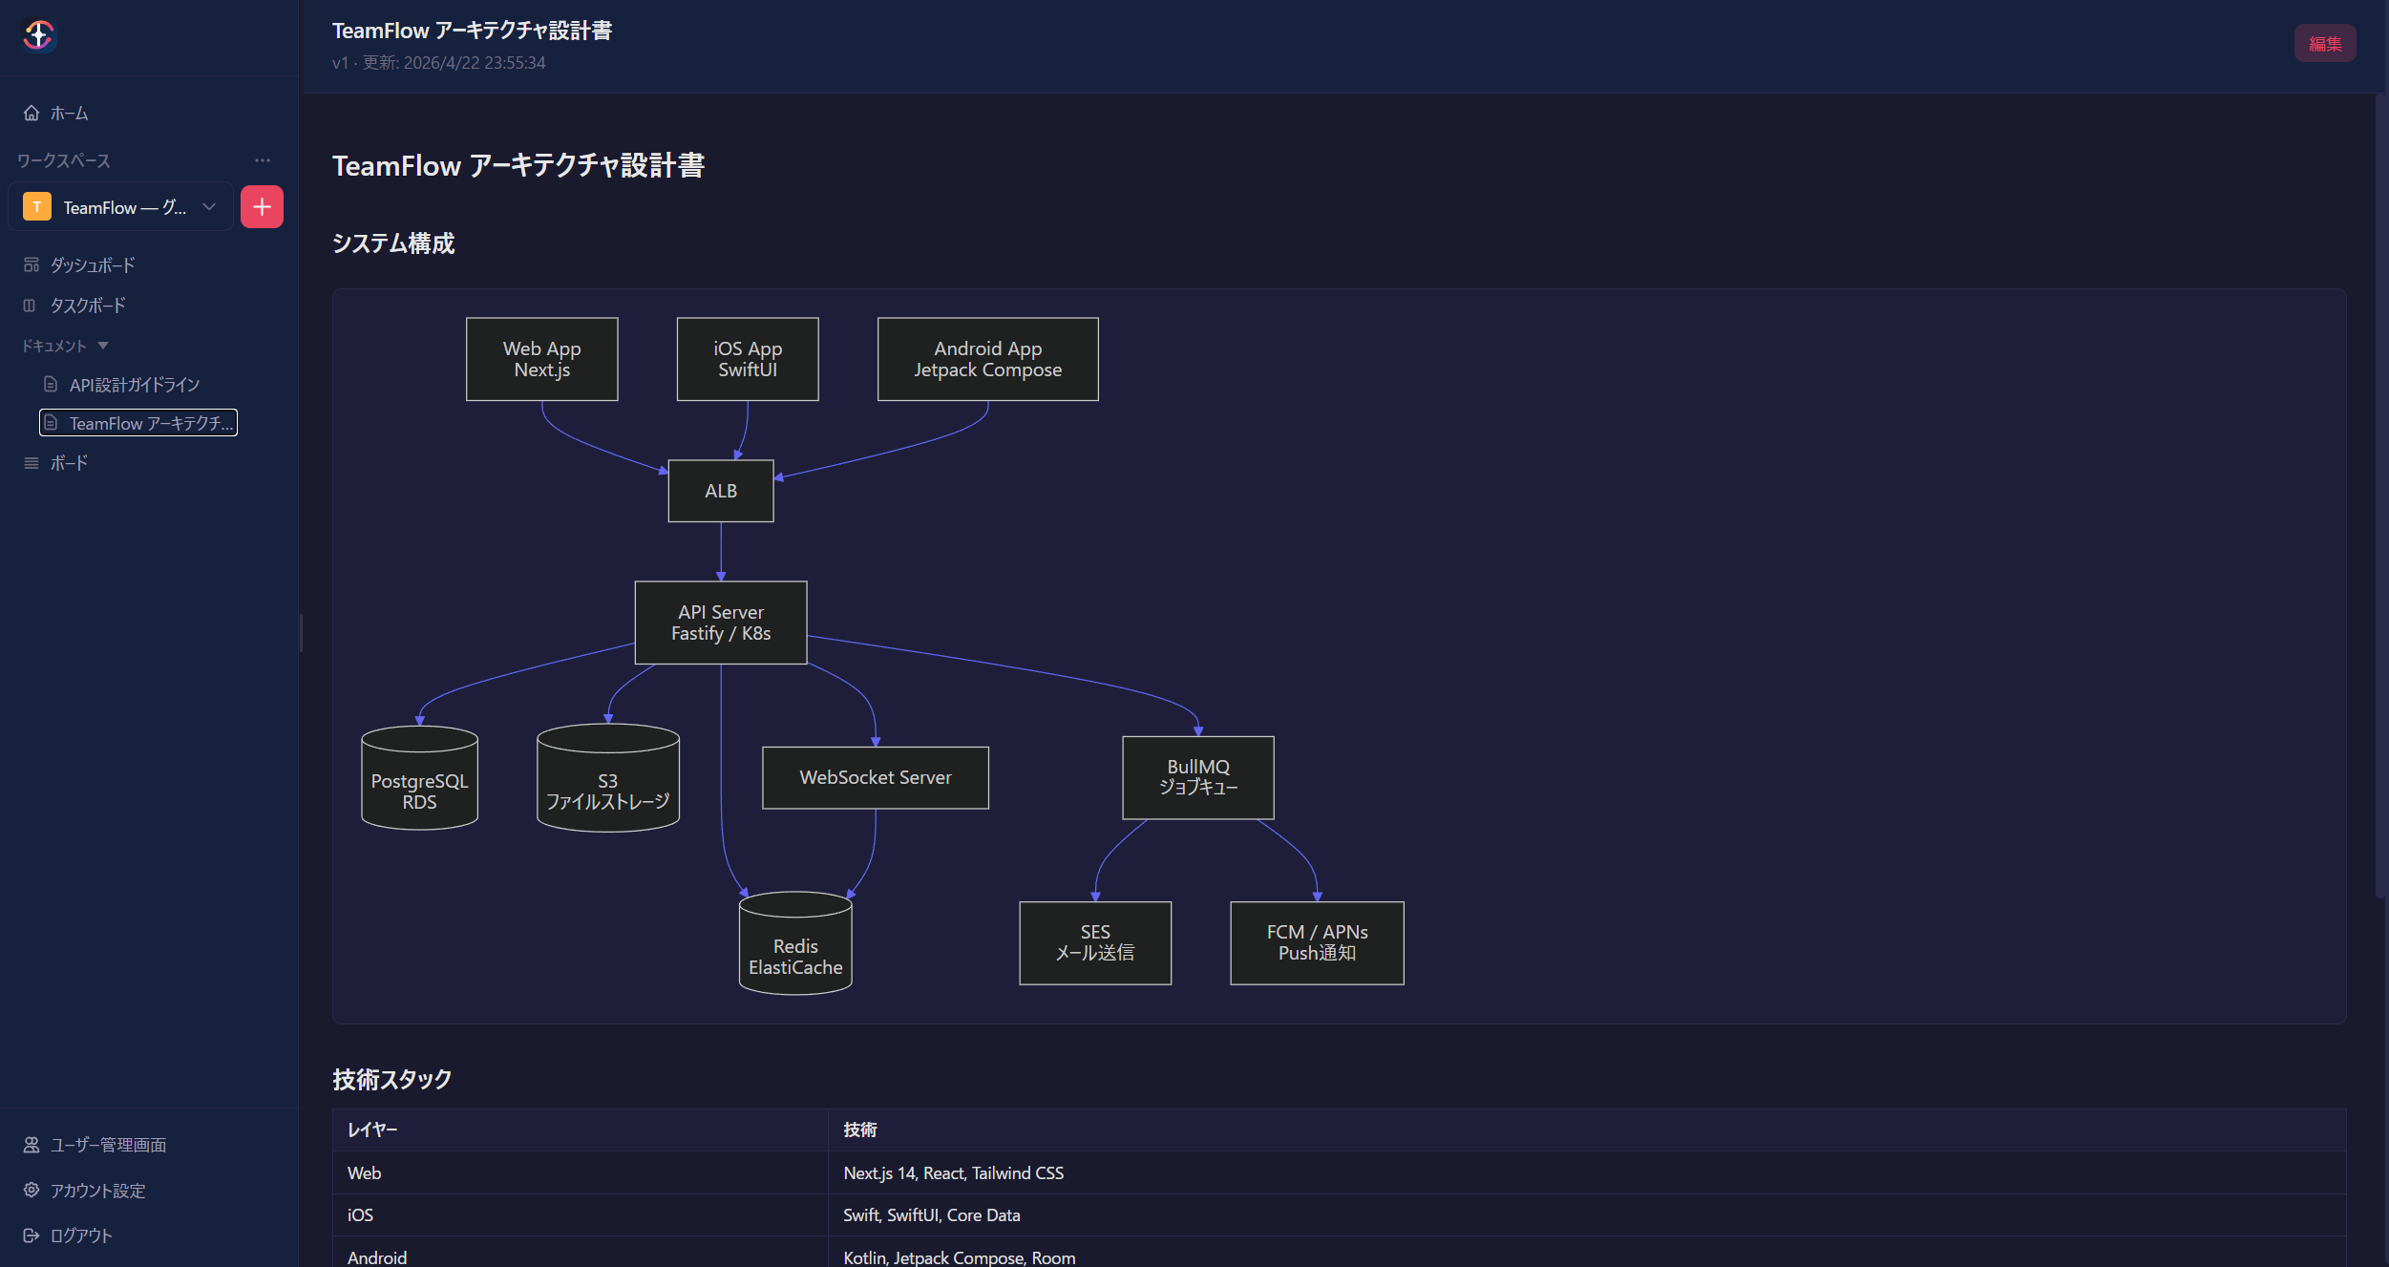Viewport: 2389px width, 1267px height.
Task: Click the SES メール送信 node
Action: coord(1095,942)
